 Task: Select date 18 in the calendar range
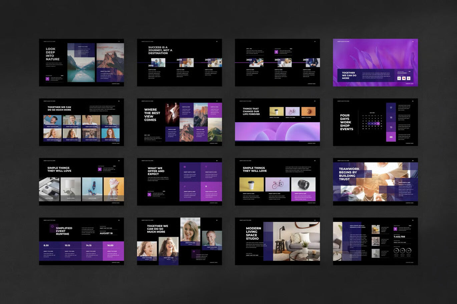(372, 124)
